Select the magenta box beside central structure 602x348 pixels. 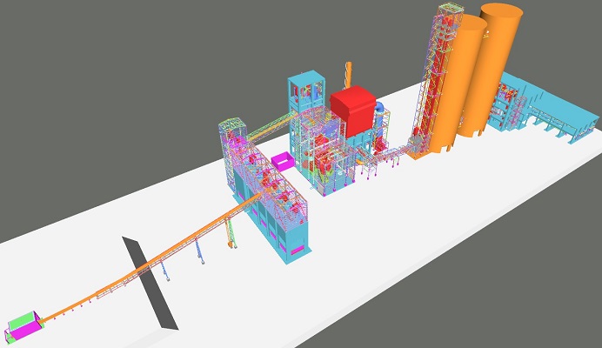click(x=284, y=162)
